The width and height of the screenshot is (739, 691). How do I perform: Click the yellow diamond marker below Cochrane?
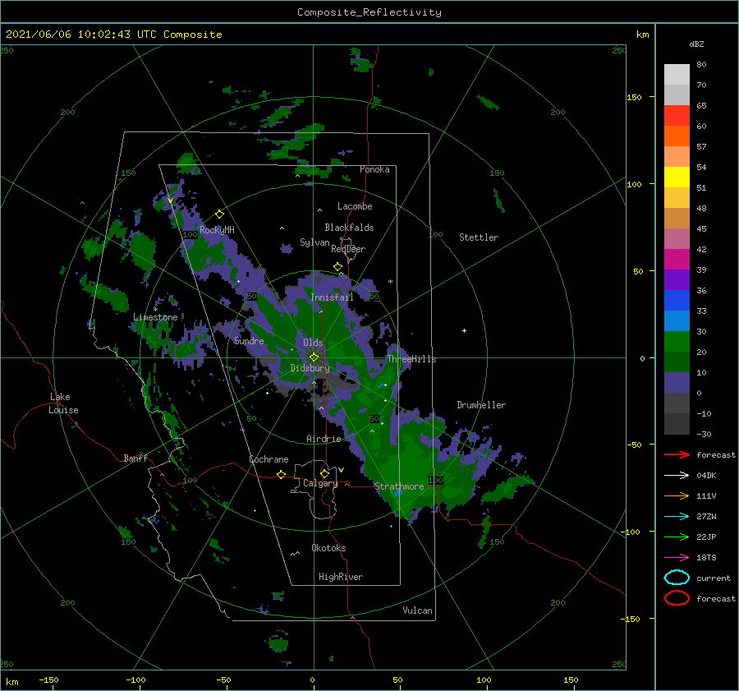(x=281, y=474)
